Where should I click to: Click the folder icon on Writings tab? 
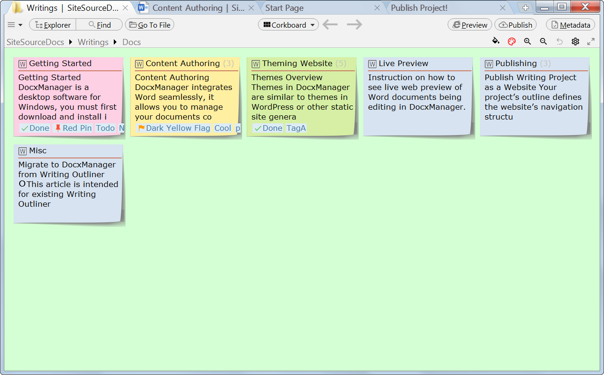pyautogui.click(x=17, y=7)
